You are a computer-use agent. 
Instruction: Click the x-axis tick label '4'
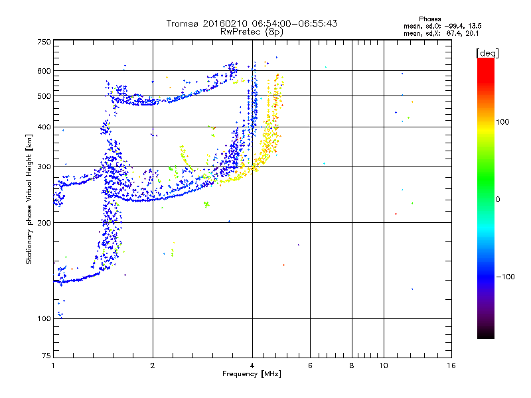coord(252,365)
